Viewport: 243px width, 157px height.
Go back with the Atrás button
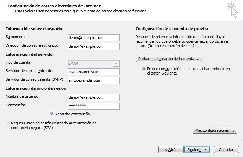(x=171, y=150)
